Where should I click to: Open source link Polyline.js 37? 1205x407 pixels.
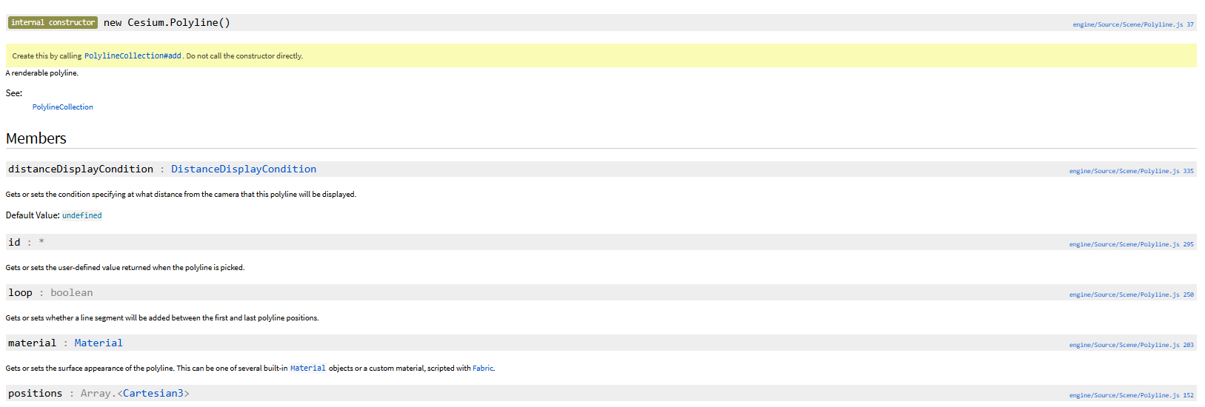[x=1133, y=24]
